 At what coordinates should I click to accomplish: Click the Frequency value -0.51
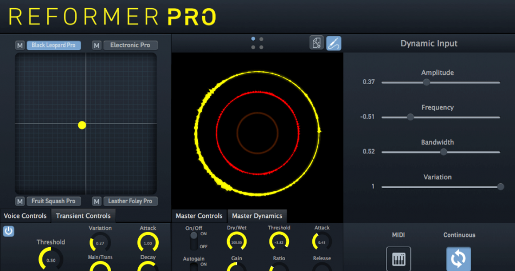(367, 117)
